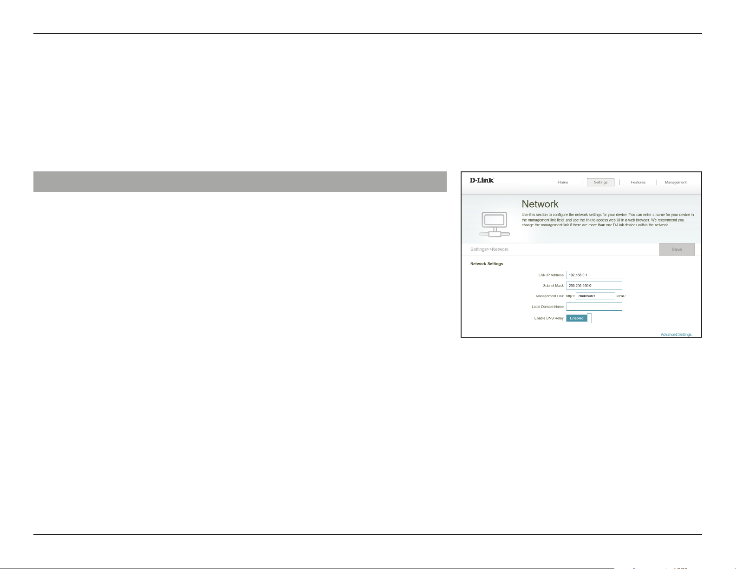Viewport: 736px width, 569px height.
Task: Click the Network Settings heading
Action: 487,264
